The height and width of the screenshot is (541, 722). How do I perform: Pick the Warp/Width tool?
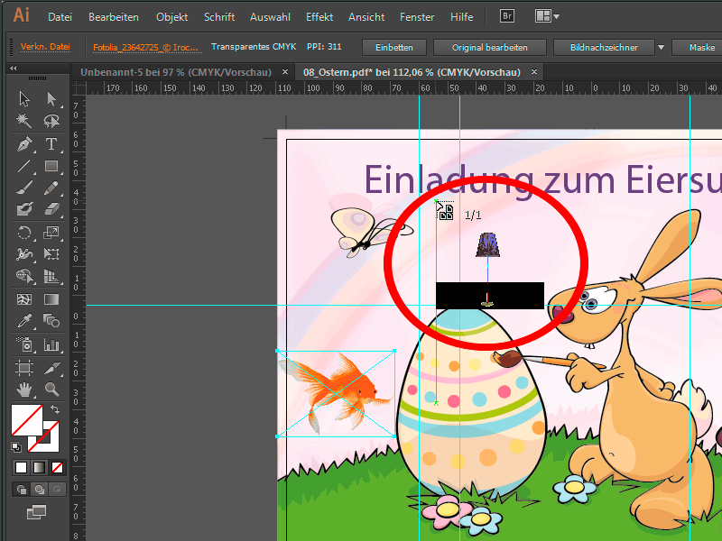[x=24, y=254]
